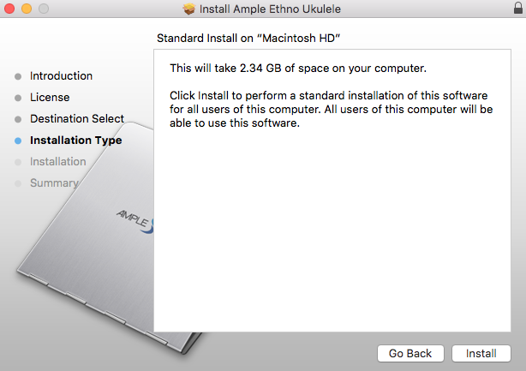Viewport: 526px width, 371px height.
Task: Select the Introduction step label
Action: (x=61, y=76)
